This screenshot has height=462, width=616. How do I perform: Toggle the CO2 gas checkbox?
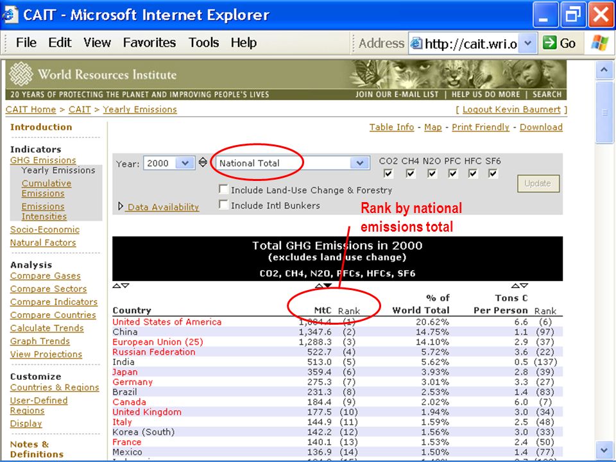click(388, 173)
